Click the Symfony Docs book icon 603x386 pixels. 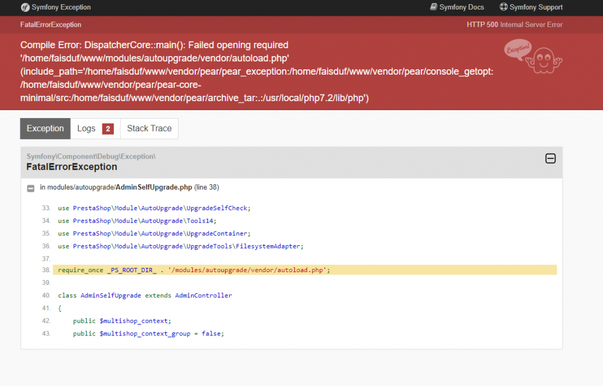pyautogui.click(x=434, y=7)
